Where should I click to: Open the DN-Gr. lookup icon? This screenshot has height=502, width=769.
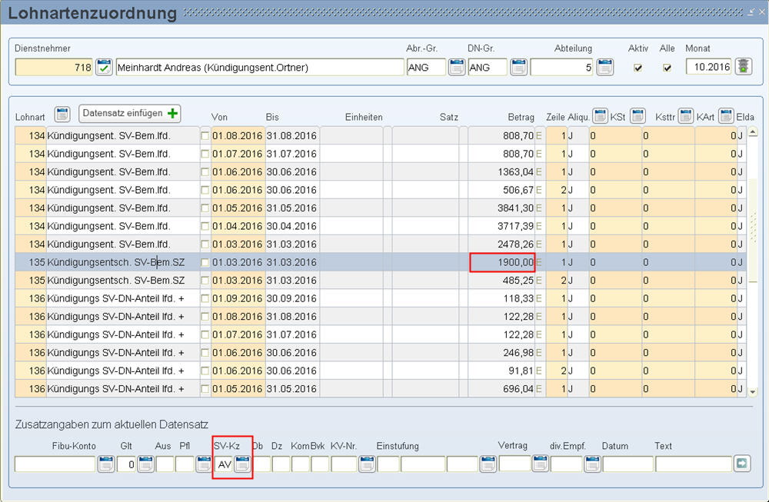[x=518, y=67]
